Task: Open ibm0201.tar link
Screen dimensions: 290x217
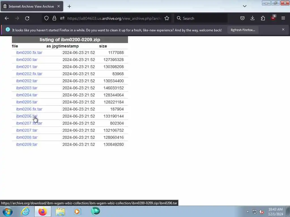Action: (x=27, y=67)
